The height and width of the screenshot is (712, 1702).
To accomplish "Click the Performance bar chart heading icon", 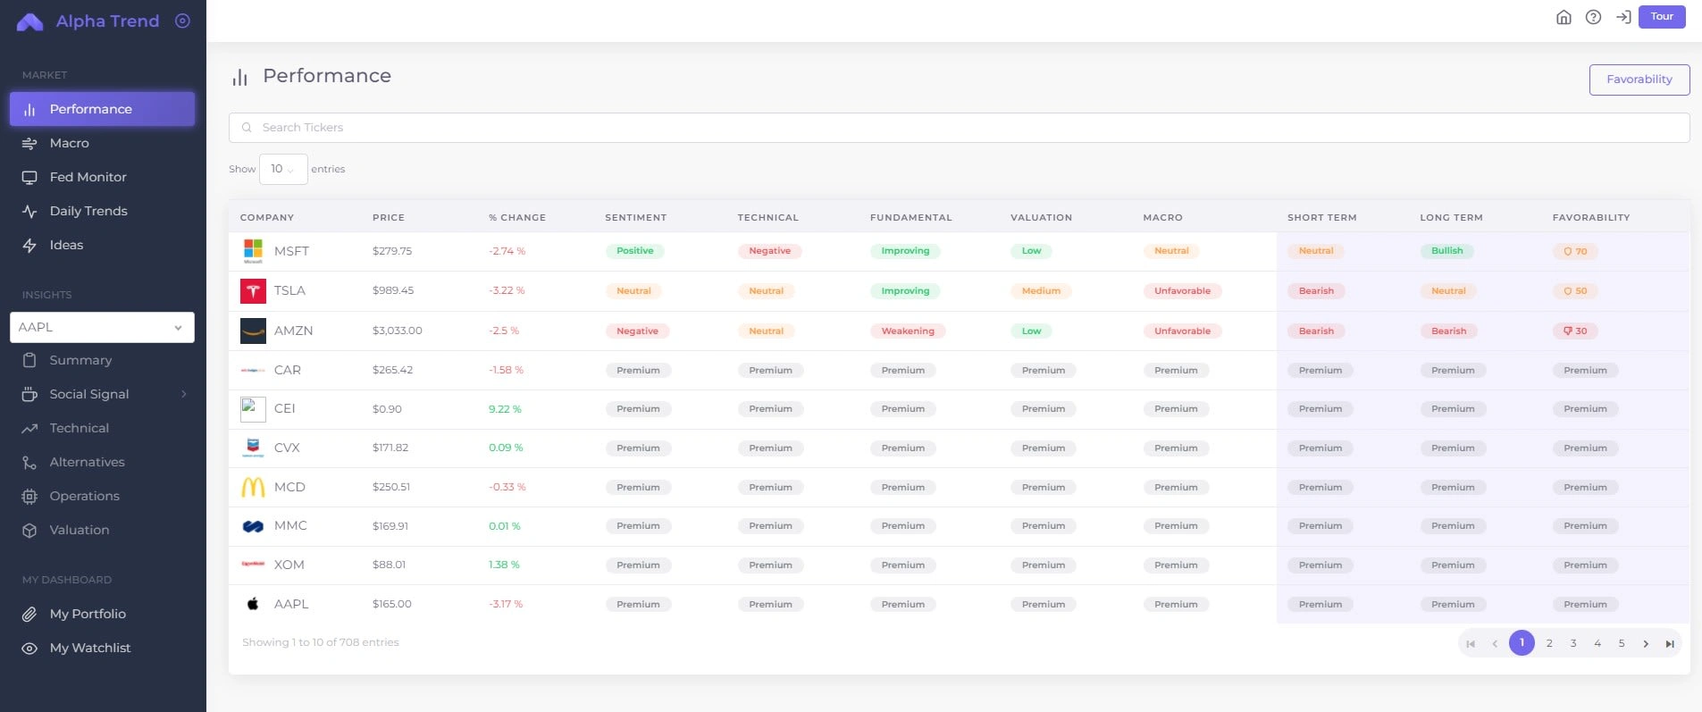I will [239, 78].
